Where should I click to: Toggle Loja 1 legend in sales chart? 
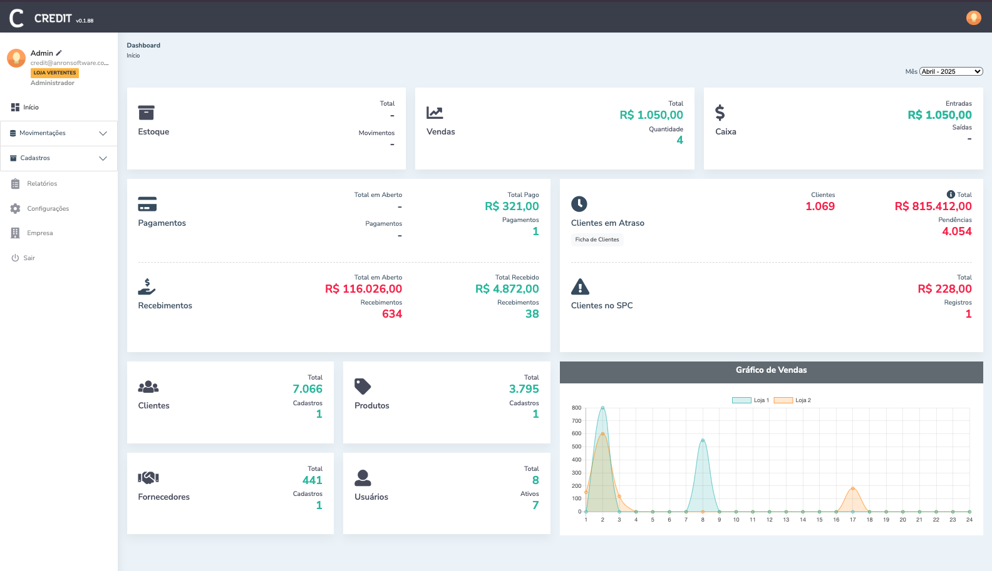point(750,400)
